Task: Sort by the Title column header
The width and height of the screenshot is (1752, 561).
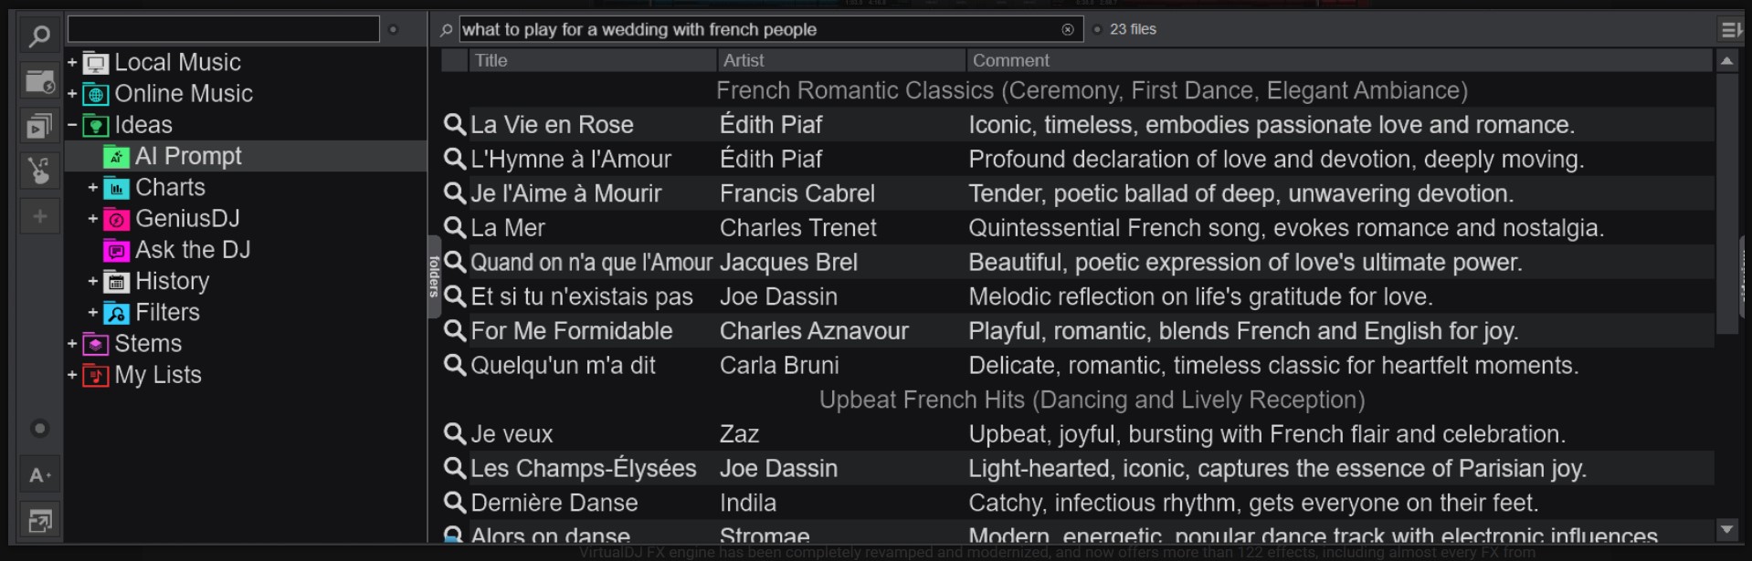Action: (x=592, y=60)
